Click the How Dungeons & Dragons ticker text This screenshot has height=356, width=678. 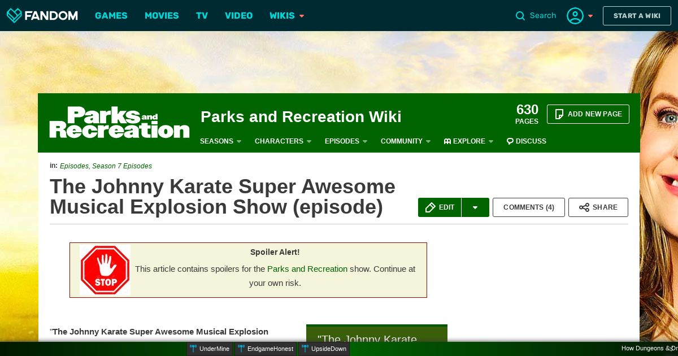pos(649,349)
